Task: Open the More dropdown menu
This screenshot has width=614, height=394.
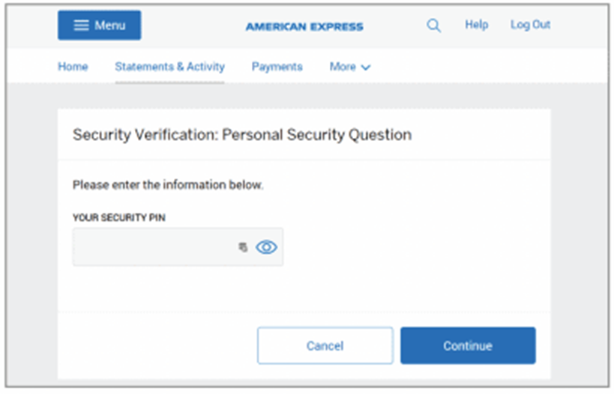Action: tap(349, 67)
